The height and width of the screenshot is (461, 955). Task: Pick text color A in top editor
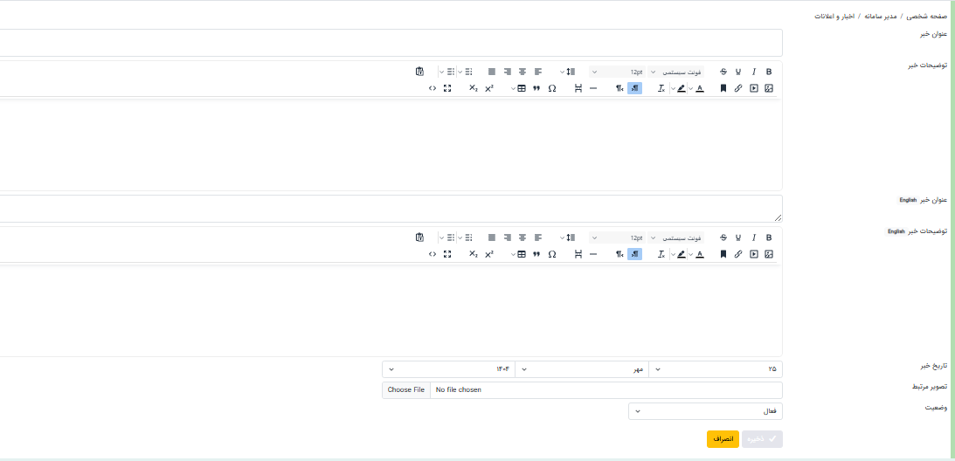point(700,88)
